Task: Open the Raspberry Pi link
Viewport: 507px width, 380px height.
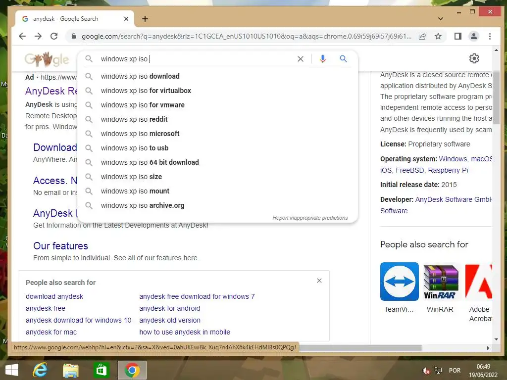Action: coord(448,170)
